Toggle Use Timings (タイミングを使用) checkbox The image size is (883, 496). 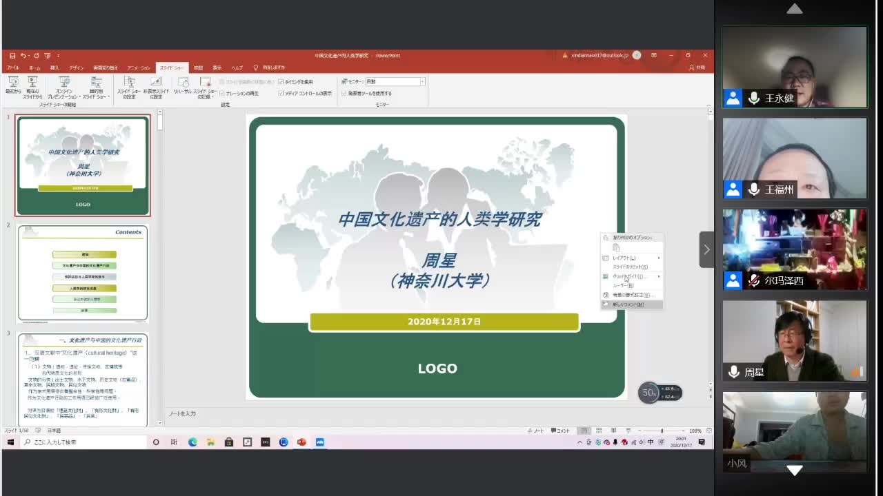coord(295,82)
